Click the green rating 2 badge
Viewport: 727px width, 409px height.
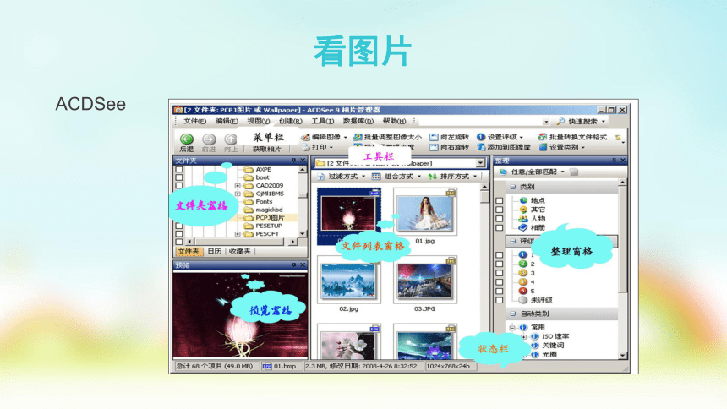522,264
